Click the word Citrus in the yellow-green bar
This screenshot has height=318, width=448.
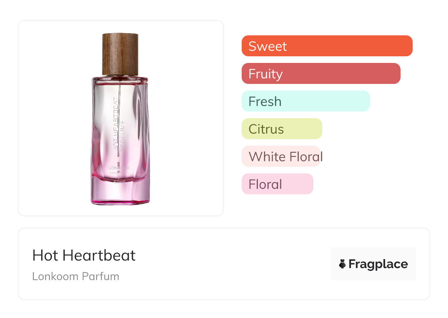(x=266, y=129)
